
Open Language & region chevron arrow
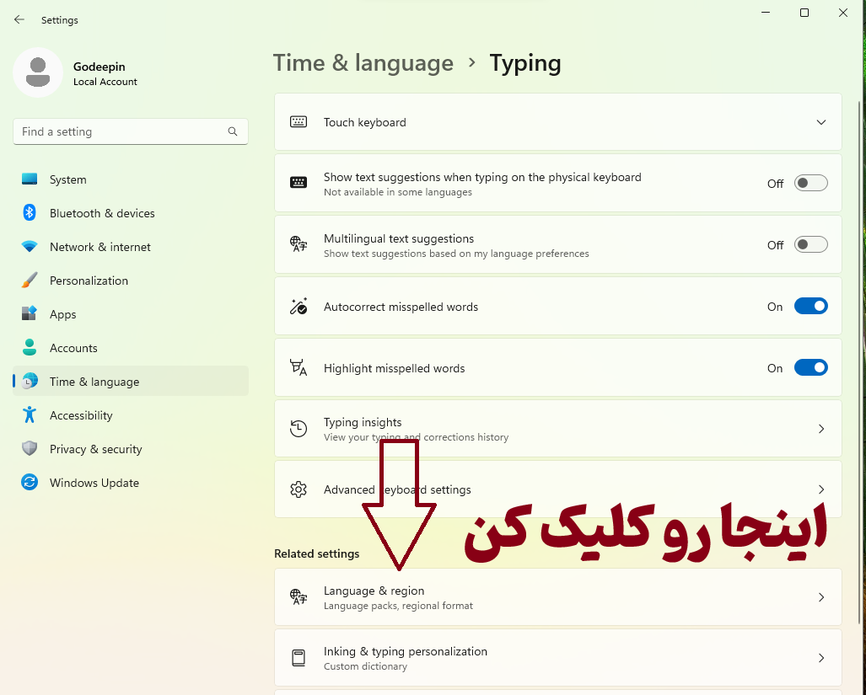point(821,596)
